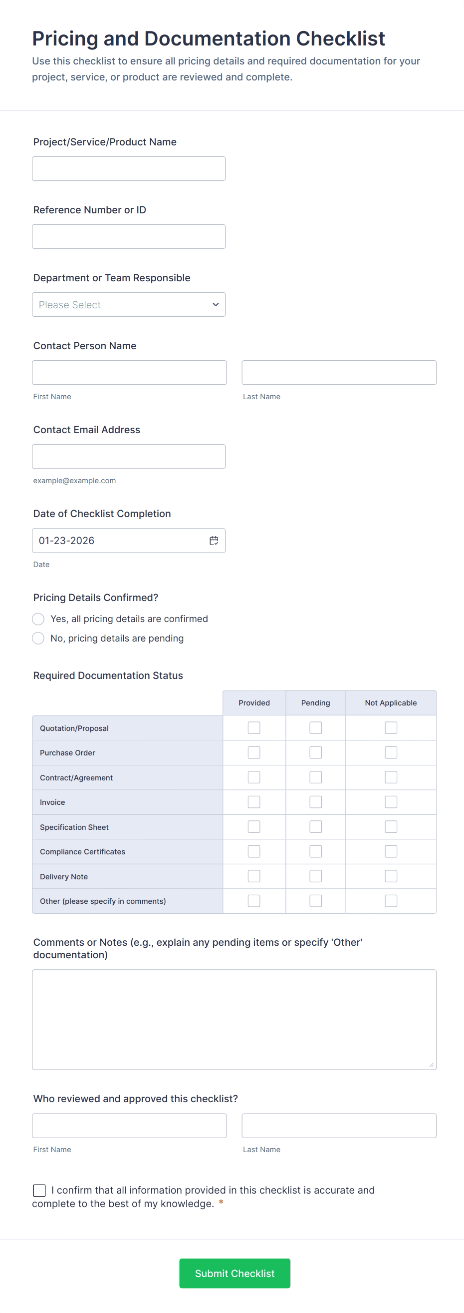Click the Contact Person Last Name field
The width and height of the screenshot is (464, 1313).
coord(339,373)
